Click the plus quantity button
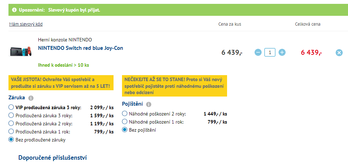The image size is (348, 165). point(282,52)
